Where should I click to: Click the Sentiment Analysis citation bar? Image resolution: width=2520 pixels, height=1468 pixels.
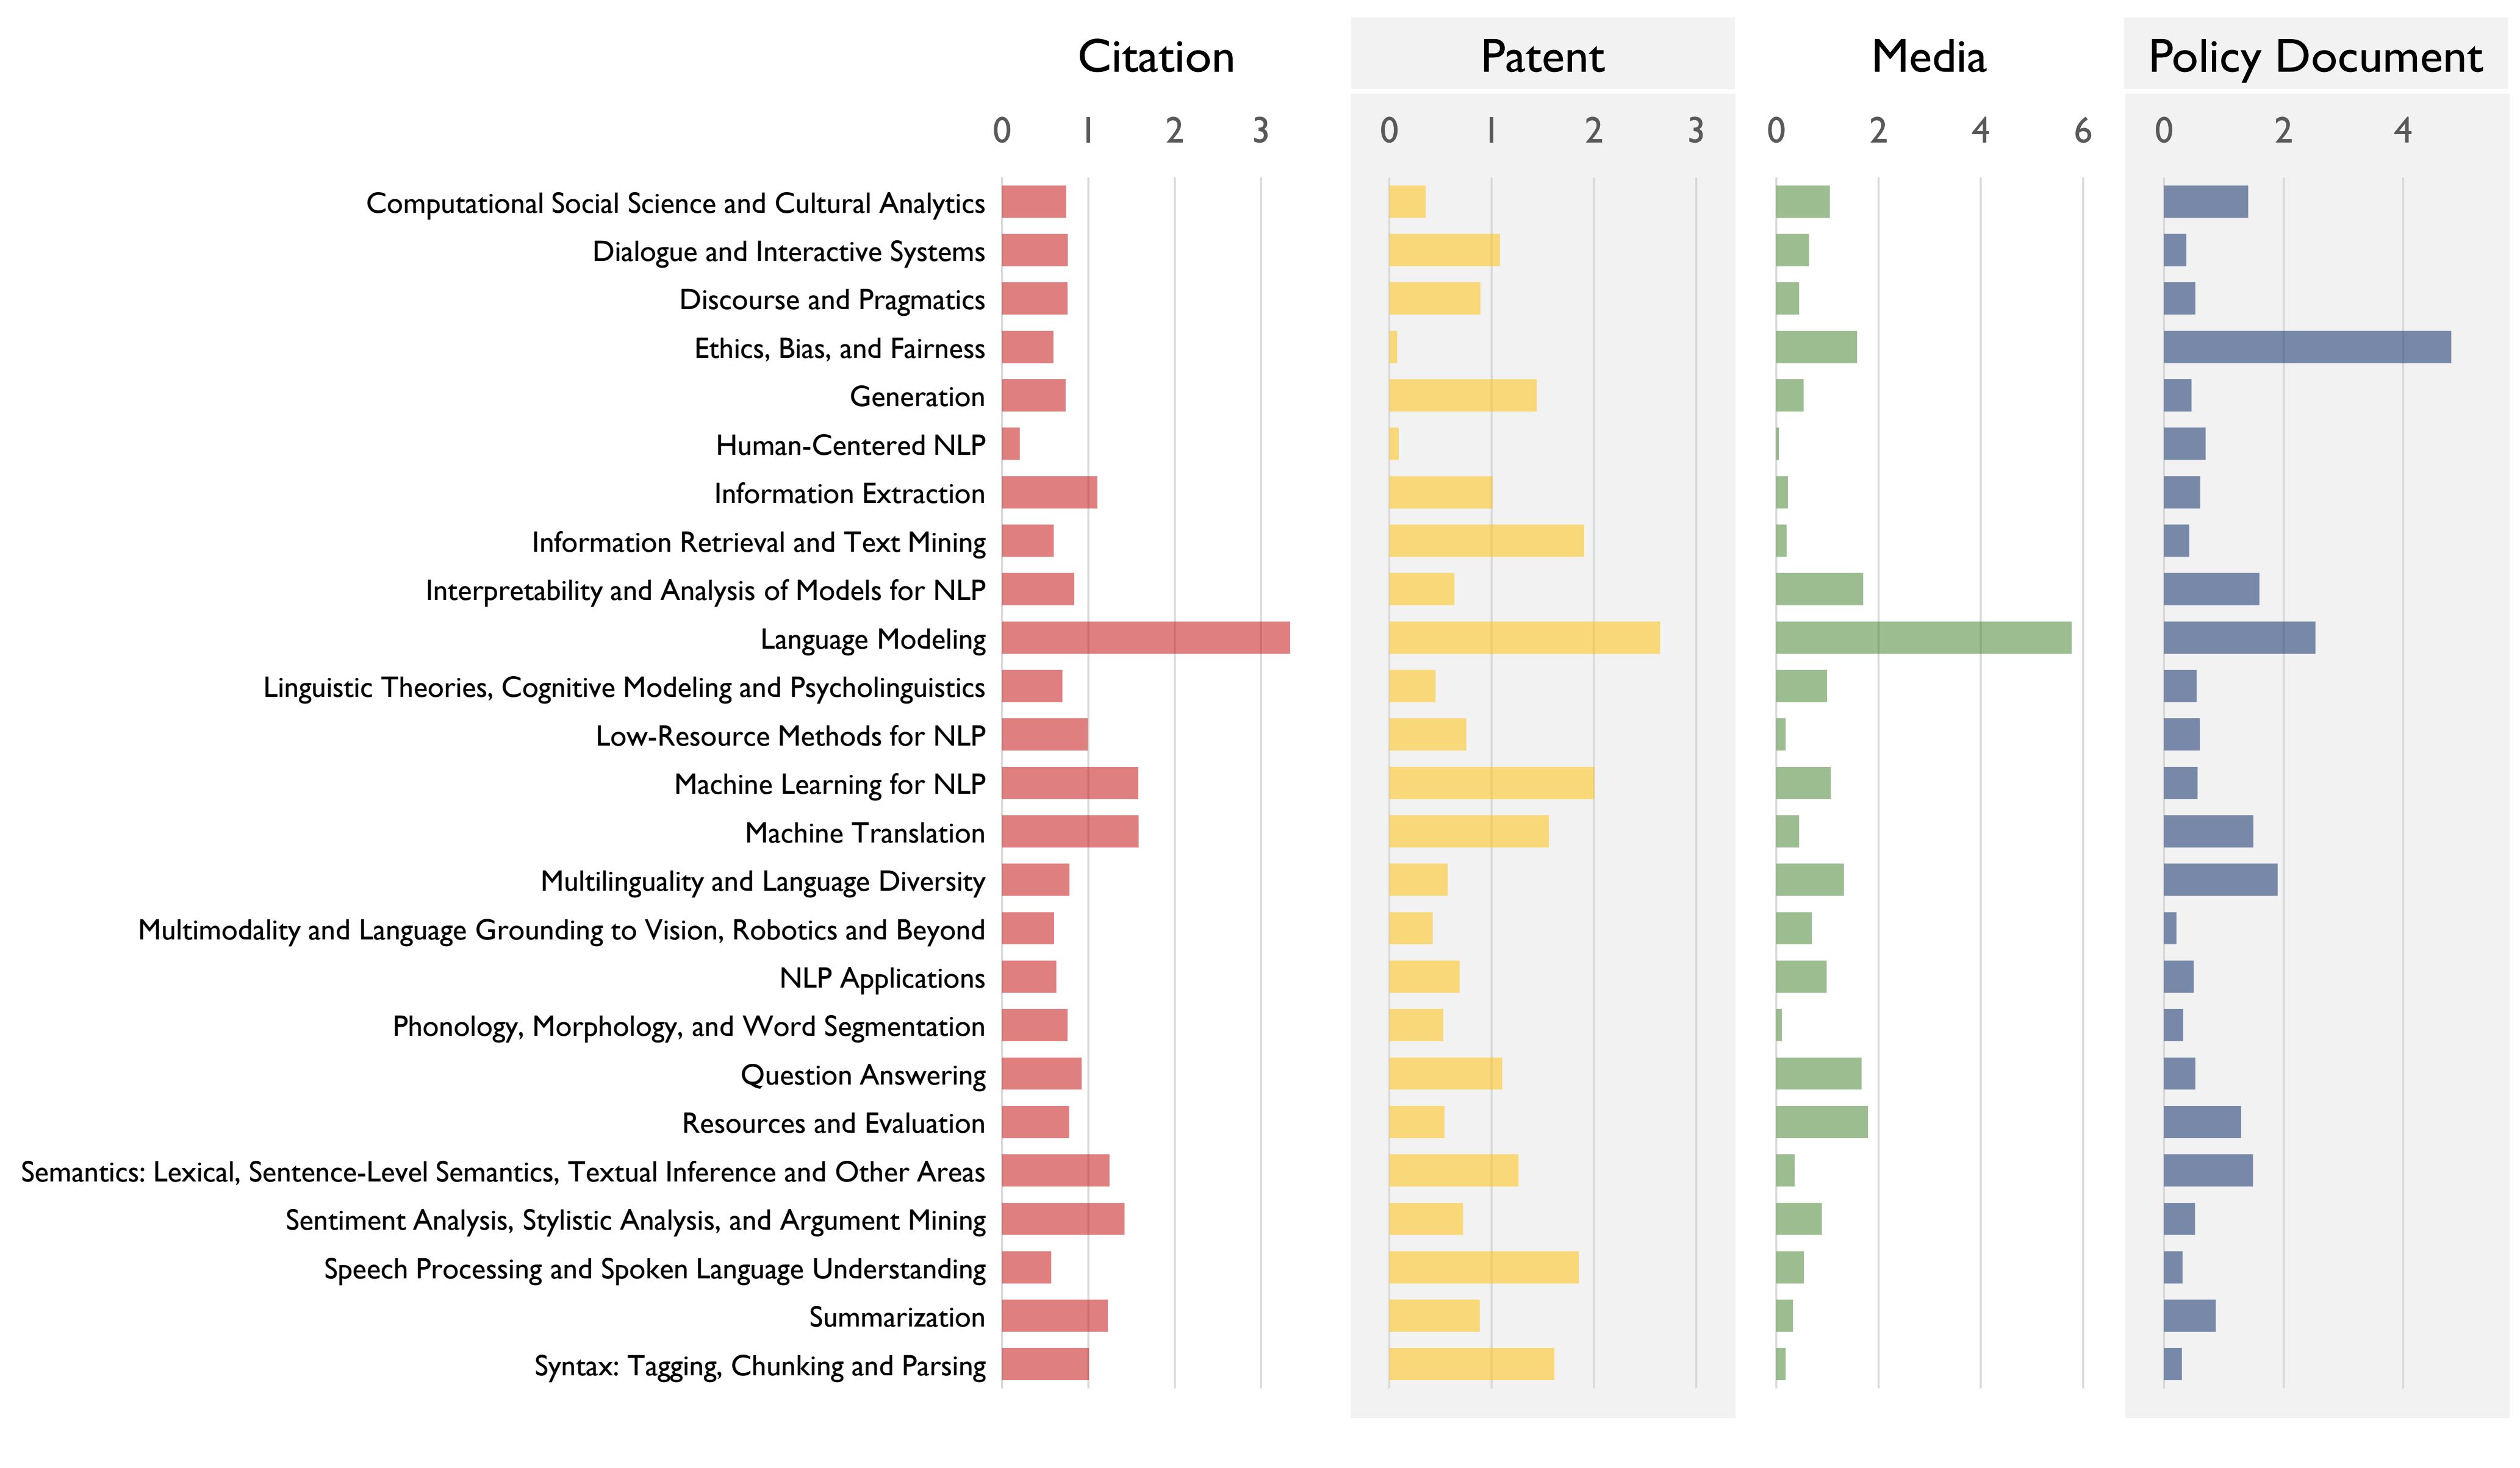[x=1063, y=1219]
